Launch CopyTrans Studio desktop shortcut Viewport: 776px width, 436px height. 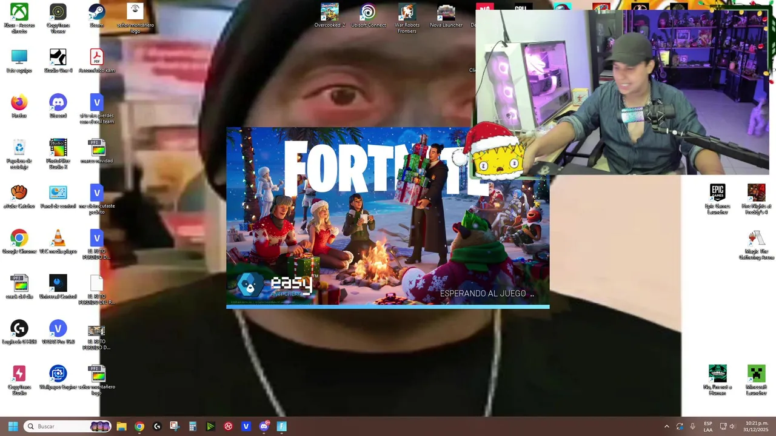pos(19,380)
